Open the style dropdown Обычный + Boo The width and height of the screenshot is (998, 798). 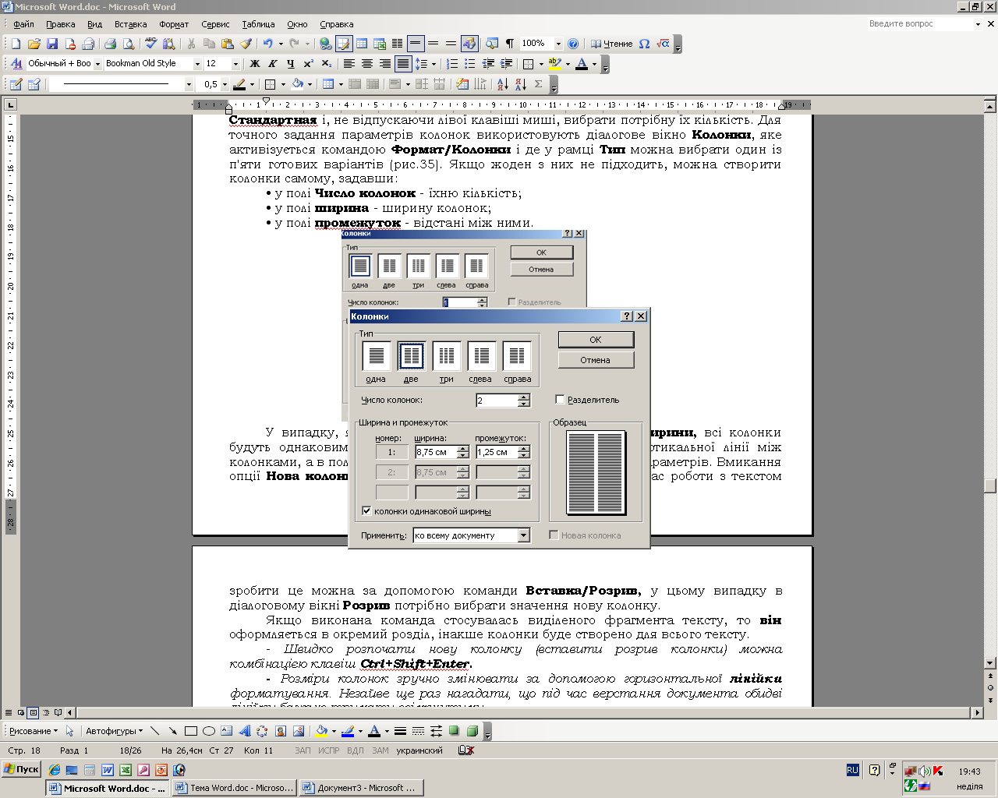coord(97,64)
